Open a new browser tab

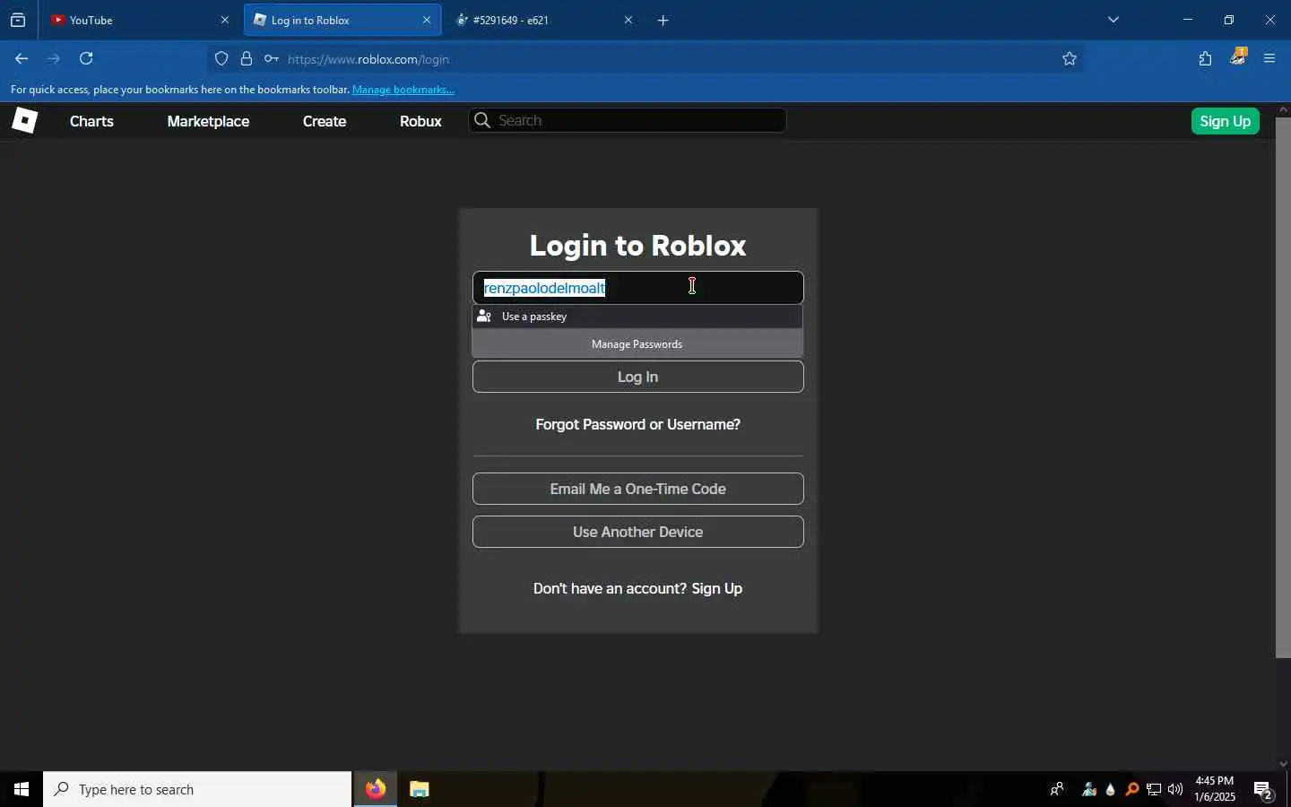coord(663,20)
